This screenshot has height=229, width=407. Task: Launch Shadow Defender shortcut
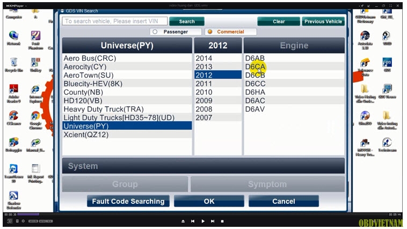click(13, 200)
